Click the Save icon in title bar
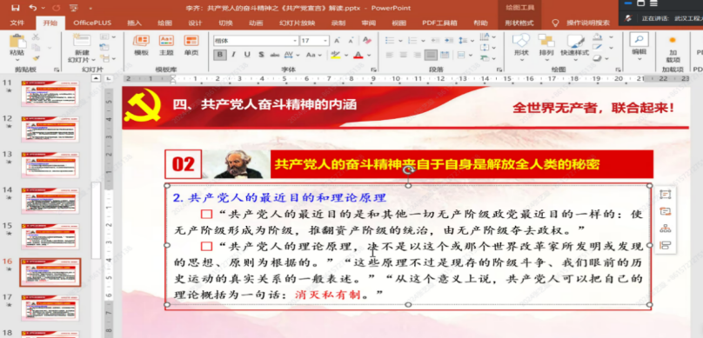This screenshot has width=703, height=338. coord(16,8)
